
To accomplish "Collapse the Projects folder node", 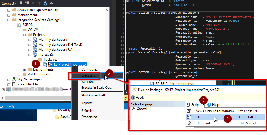I will tap(25, 35).
